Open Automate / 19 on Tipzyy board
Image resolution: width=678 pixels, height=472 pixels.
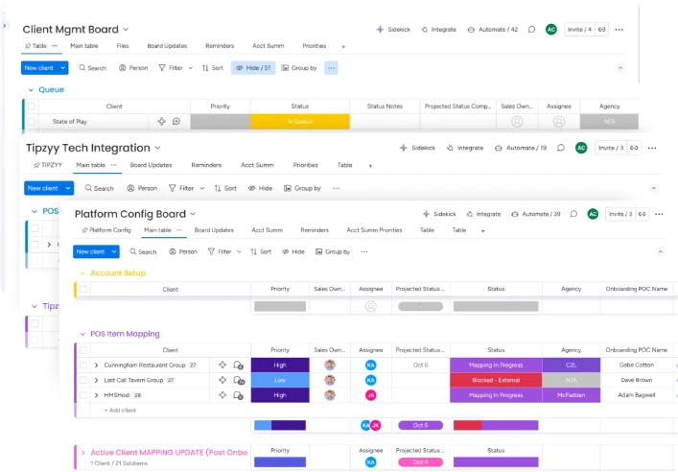coord(526,148)
